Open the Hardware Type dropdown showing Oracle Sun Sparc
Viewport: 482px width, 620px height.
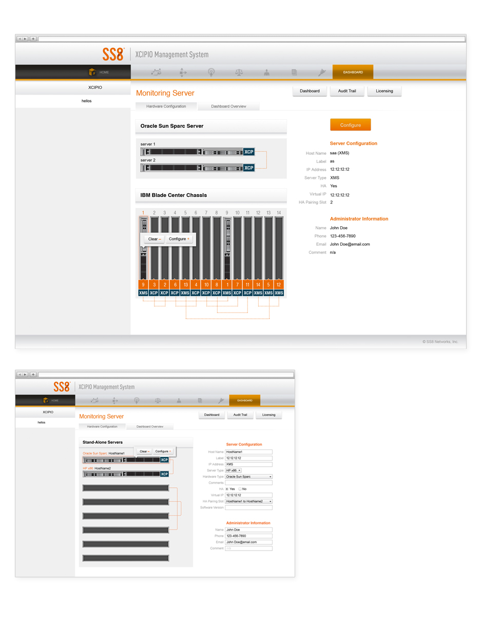(249, 477)
